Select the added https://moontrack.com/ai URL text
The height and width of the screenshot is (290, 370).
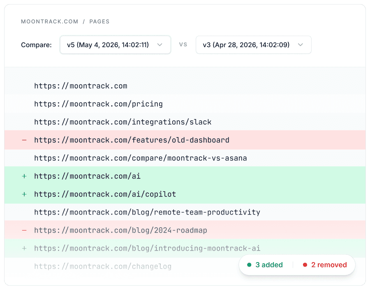(x=87, y=176)
